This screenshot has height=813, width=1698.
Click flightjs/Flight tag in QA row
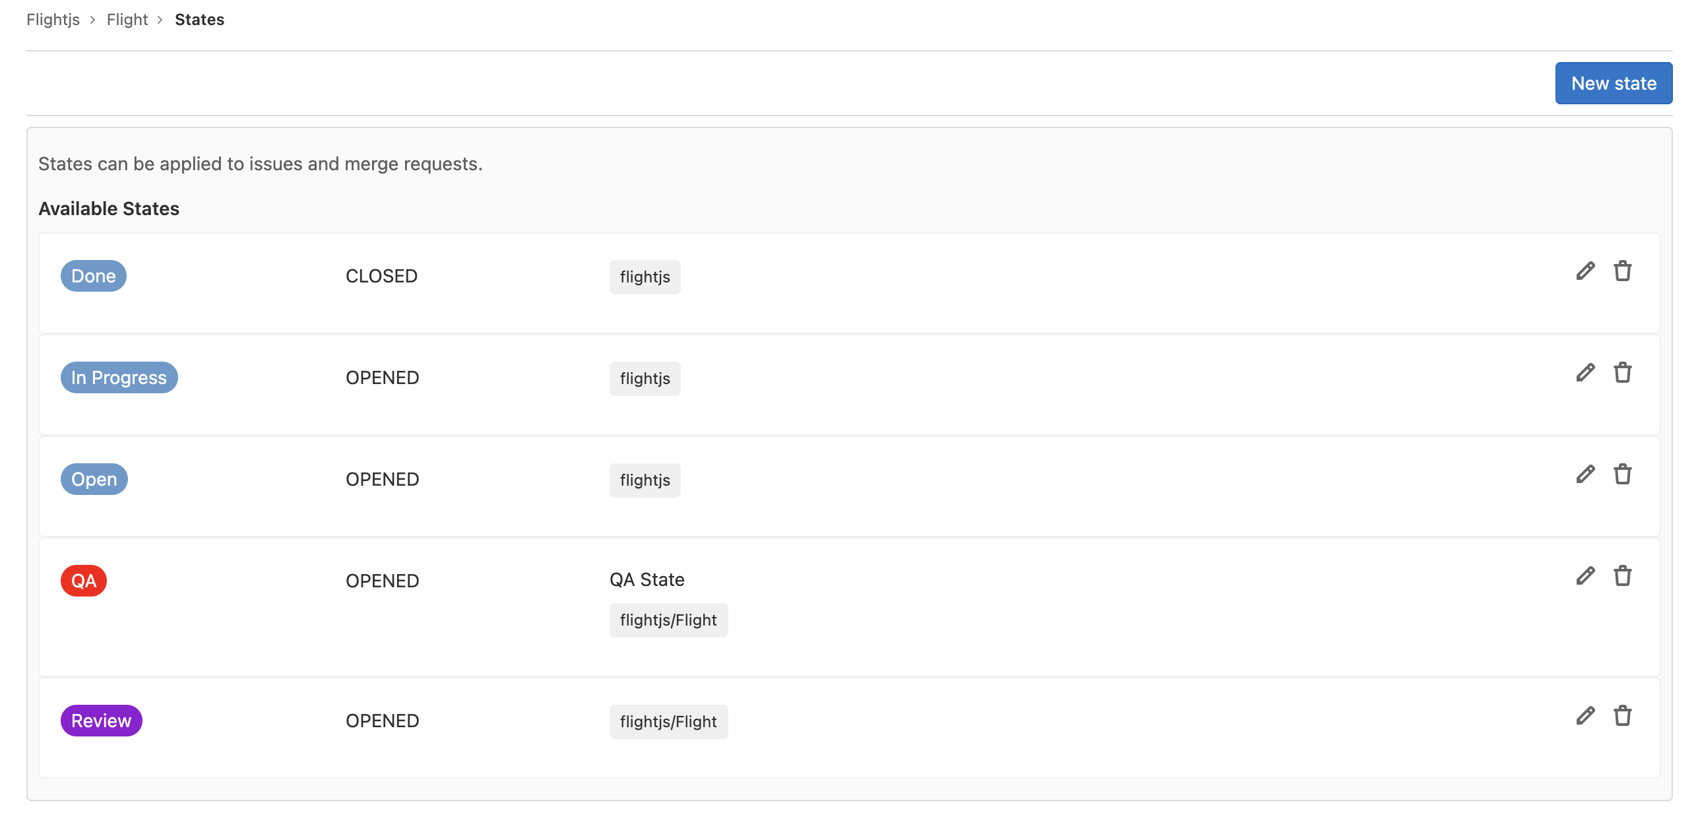(x=668, y=620)
